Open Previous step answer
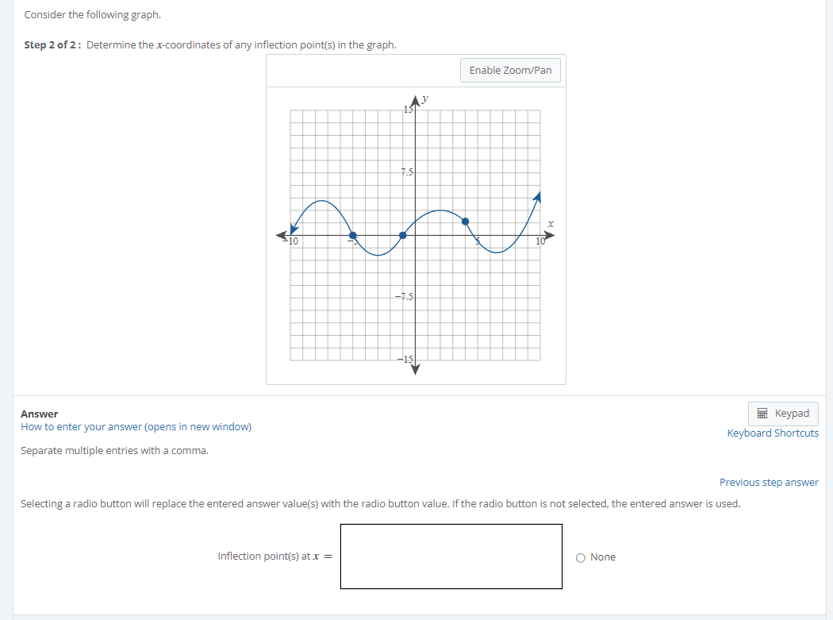 pyautogui.click(x=769, y=482)
